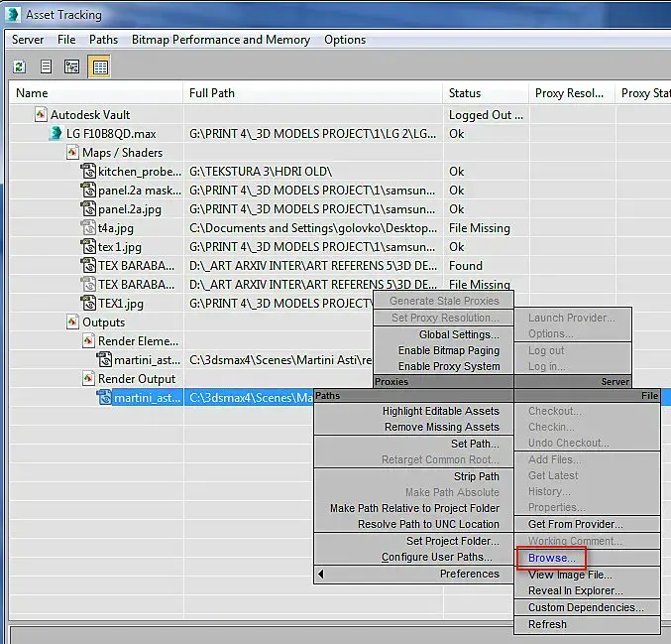Click t4a.jpg 'File Missing' status cell
This screenshot has height=644, width=671.
[480, 228]
